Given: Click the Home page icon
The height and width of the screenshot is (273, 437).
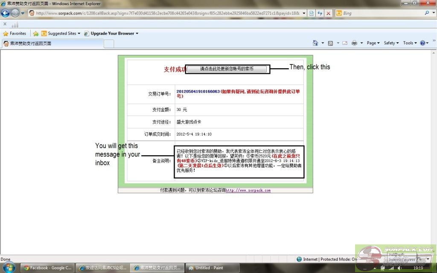Looking at the screenshot, I should pos(315,43).
